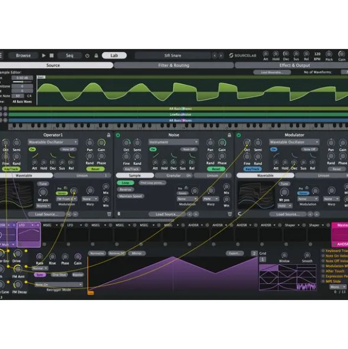Toggle the Modulator panel power icon
The image size is (348, 349).
pos(239,135)
